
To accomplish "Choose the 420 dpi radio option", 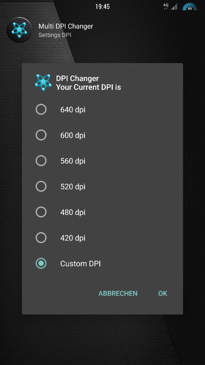I will [x=41, y=238].
